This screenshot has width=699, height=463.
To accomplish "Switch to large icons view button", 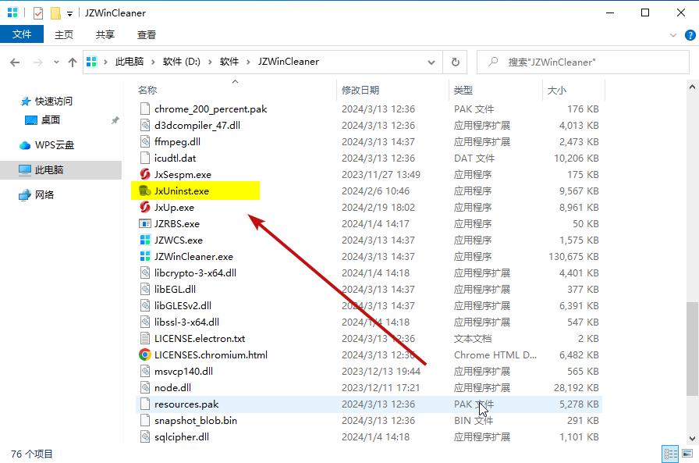I will point(687,454).
